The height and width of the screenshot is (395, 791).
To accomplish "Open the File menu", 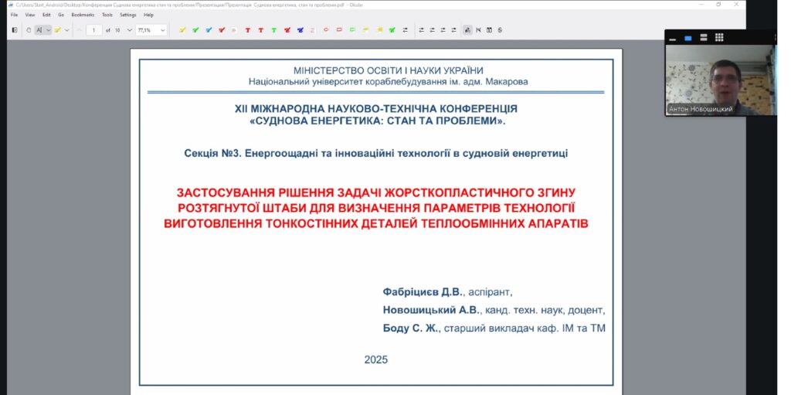I will pos(14,15).
